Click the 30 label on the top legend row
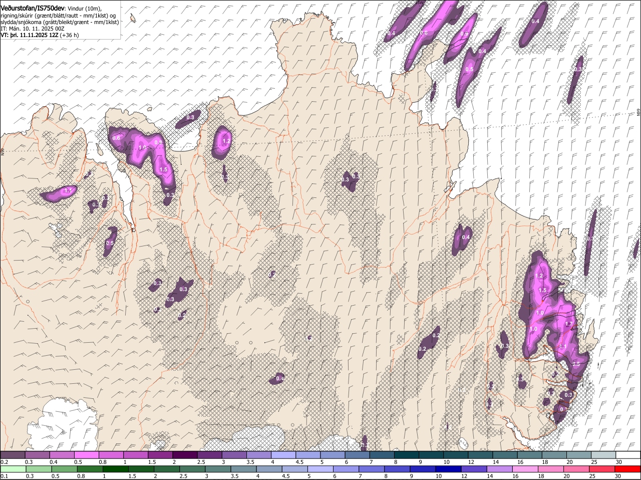This screenshot has width=641, height=480. point(619,461)
